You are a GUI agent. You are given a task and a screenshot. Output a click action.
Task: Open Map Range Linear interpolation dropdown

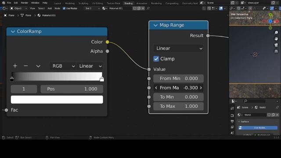[179, 48]
